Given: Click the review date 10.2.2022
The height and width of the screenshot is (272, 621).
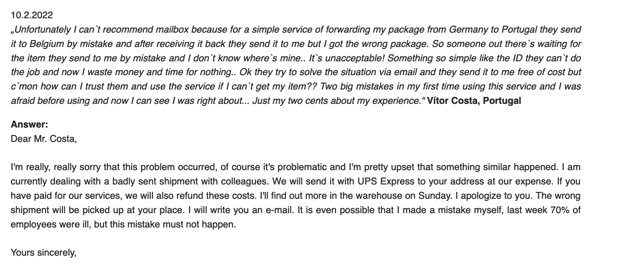Looking at the screenshot, I should 32,16.
